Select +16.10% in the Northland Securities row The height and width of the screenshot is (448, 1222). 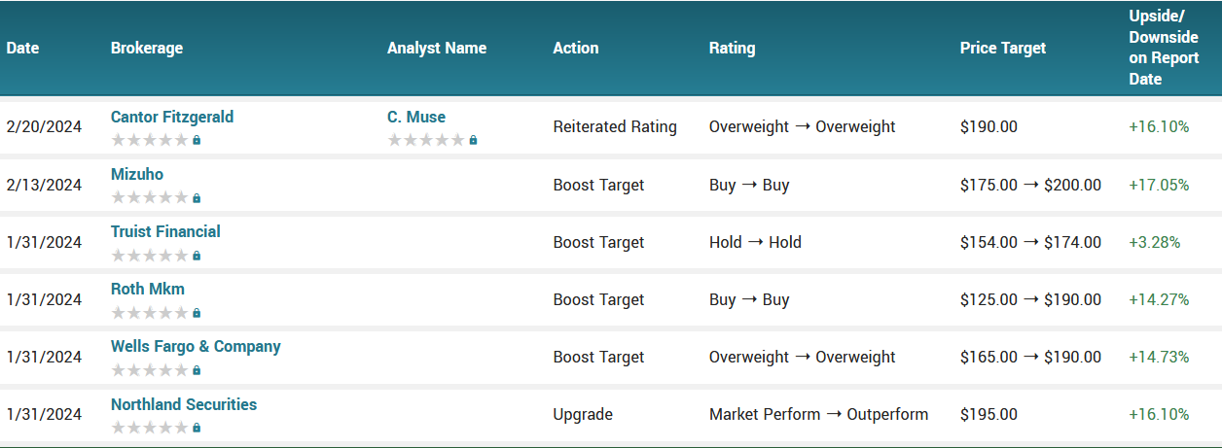pos(1159,414)
